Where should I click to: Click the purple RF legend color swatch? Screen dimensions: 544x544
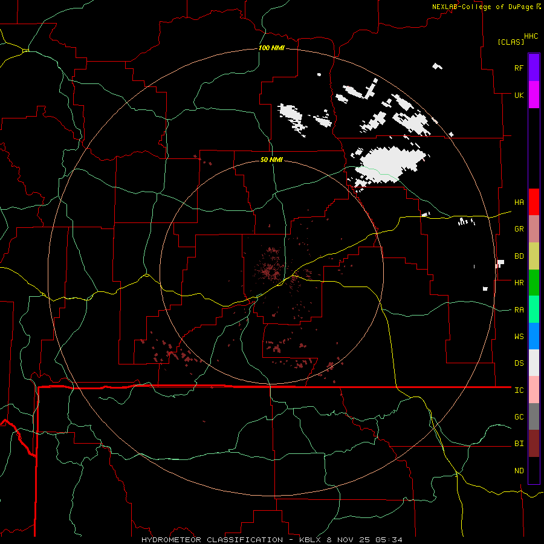click(534, 68)
